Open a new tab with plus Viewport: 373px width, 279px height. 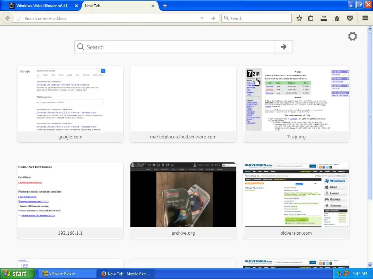click(x=165, y=6)
